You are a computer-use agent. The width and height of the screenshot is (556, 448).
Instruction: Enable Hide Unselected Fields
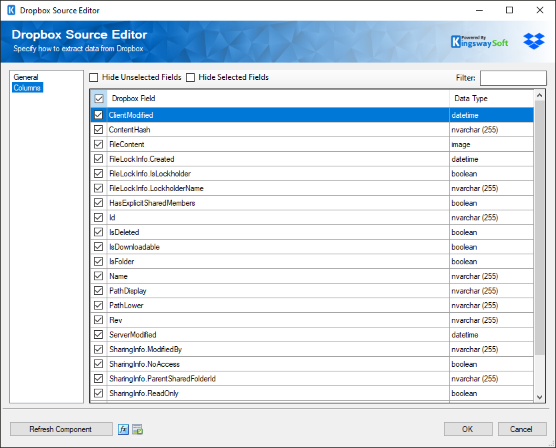pyautogui.click(x=93, y=77)
